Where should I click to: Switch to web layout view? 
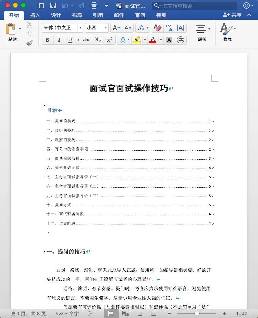point(125,314)
